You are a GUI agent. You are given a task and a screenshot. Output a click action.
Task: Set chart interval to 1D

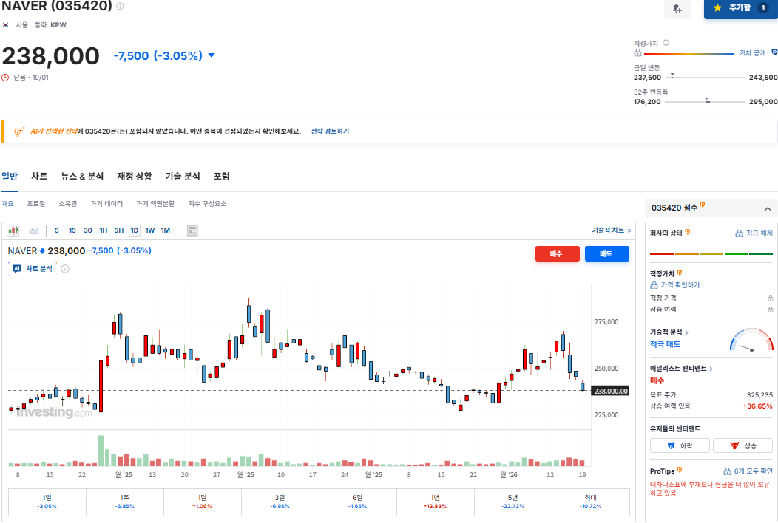tap(135, 230)
